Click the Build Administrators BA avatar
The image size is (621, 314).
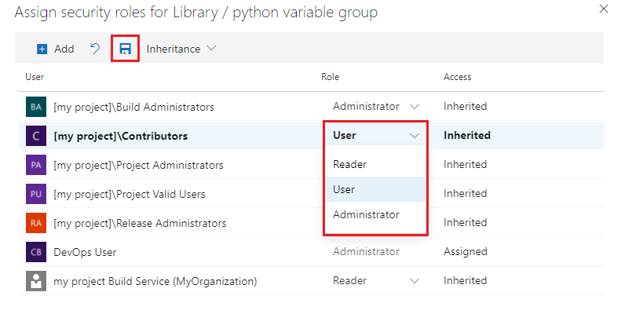coord(36,106)
